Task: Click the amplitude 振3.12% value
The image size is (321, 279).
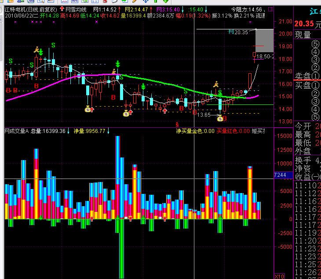Action: coord(222,16)
